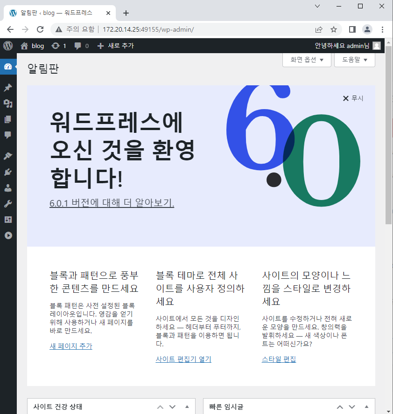393x414 pixels.
Task: Click the '새 페이지 추가' link
Action: tap(71, 346)
